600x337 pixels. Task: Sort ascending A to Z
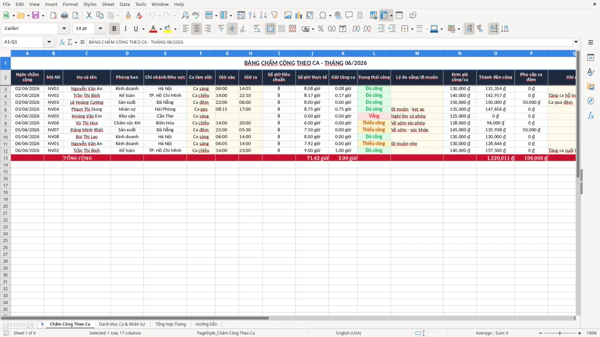[x=252, y=15]
